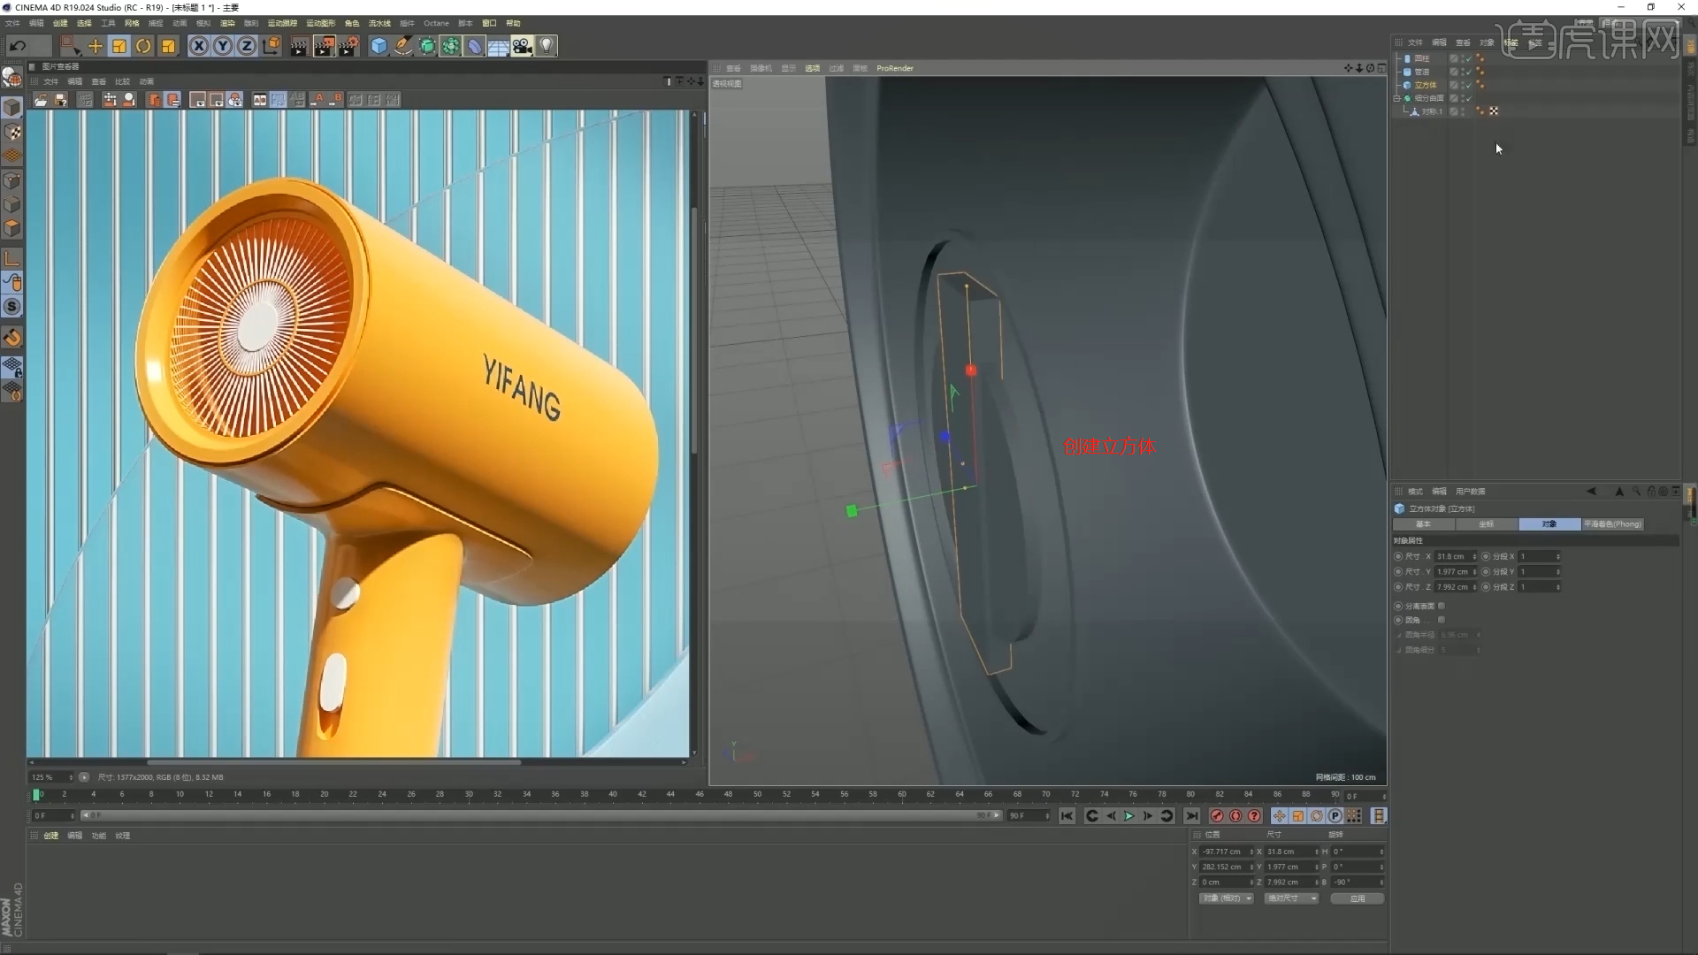
Task: Click the Floor environment icon
Action: pos(499,46)
